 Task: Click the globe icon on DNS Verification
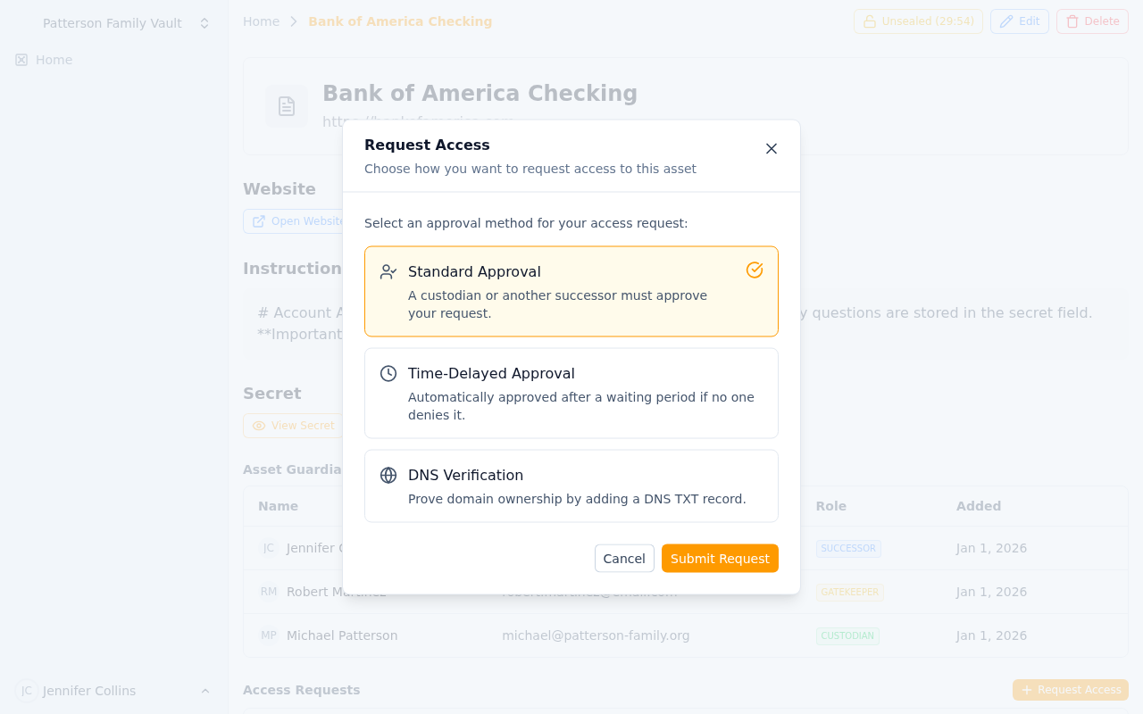tap(388, 474)
